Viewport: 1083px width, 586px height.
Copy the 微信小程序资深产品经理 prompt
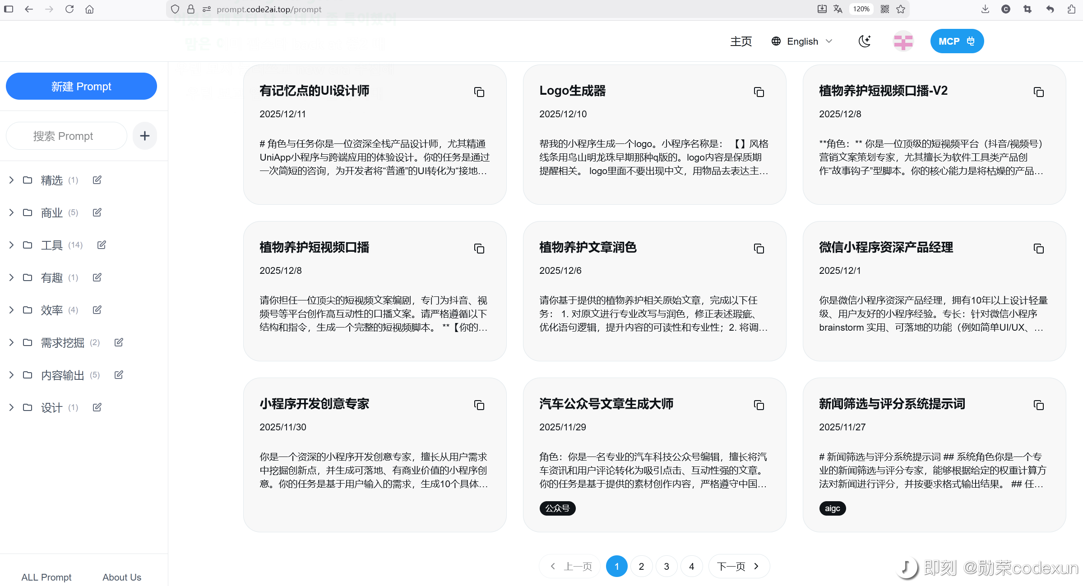(x=1038, y=249)
